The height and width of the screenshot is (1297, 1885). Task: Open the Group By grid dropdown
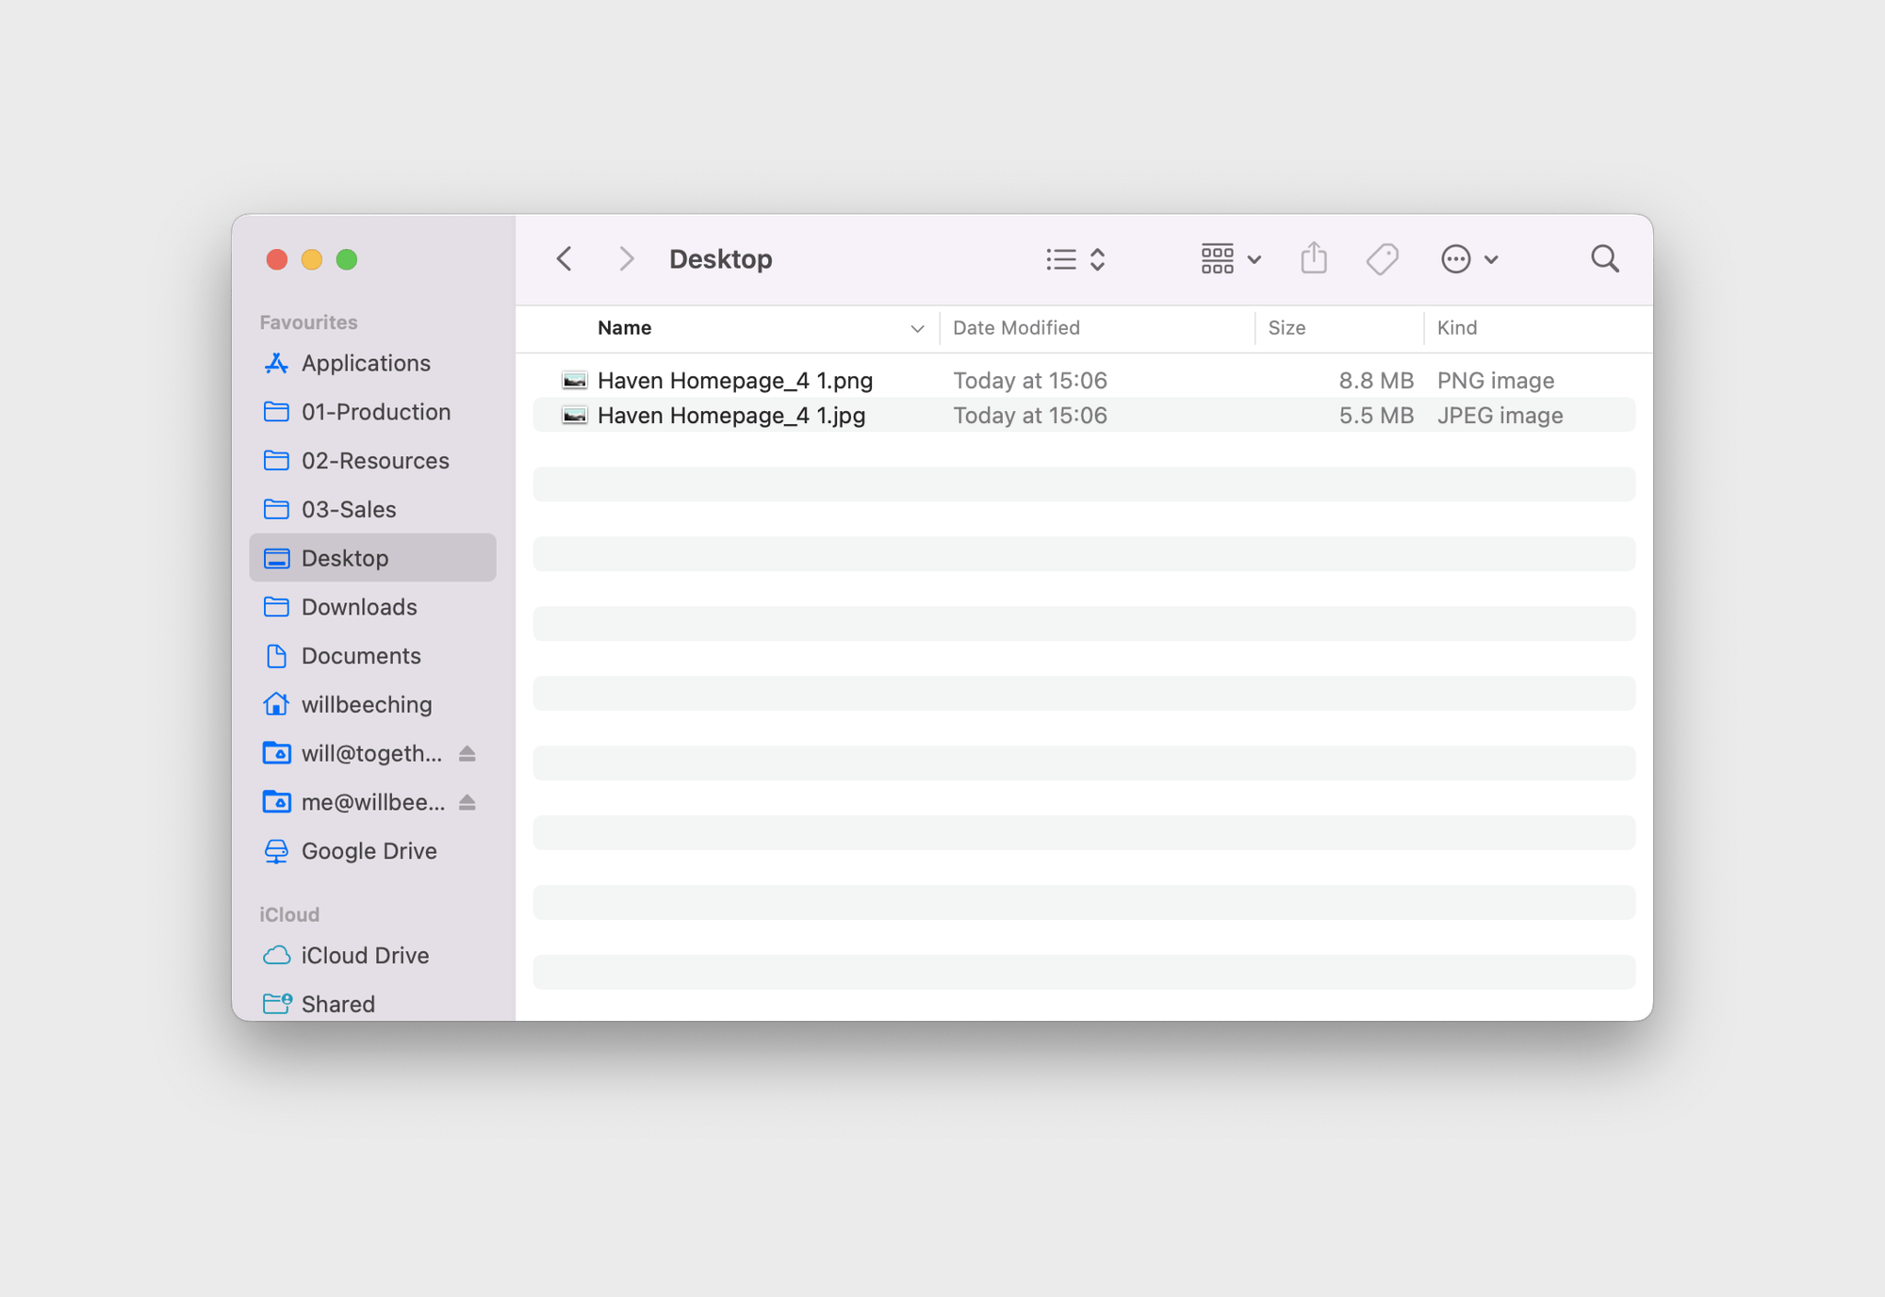[1230, 258]
